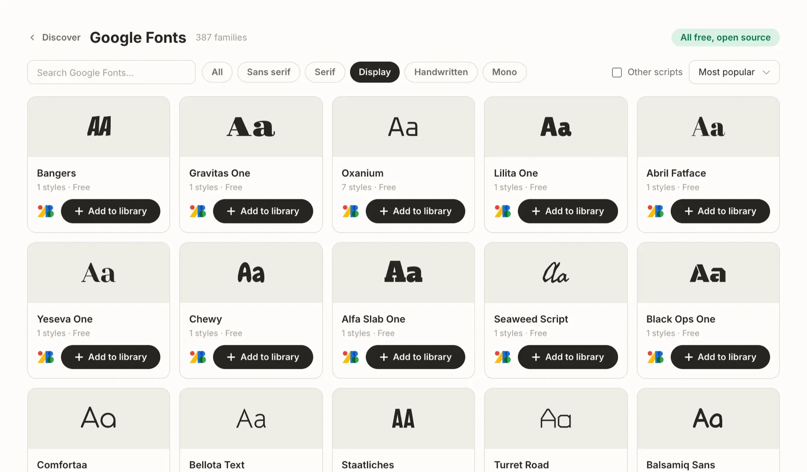Click the Google Fonts page heading
807x472 pixels.
[x=138, y=38]
